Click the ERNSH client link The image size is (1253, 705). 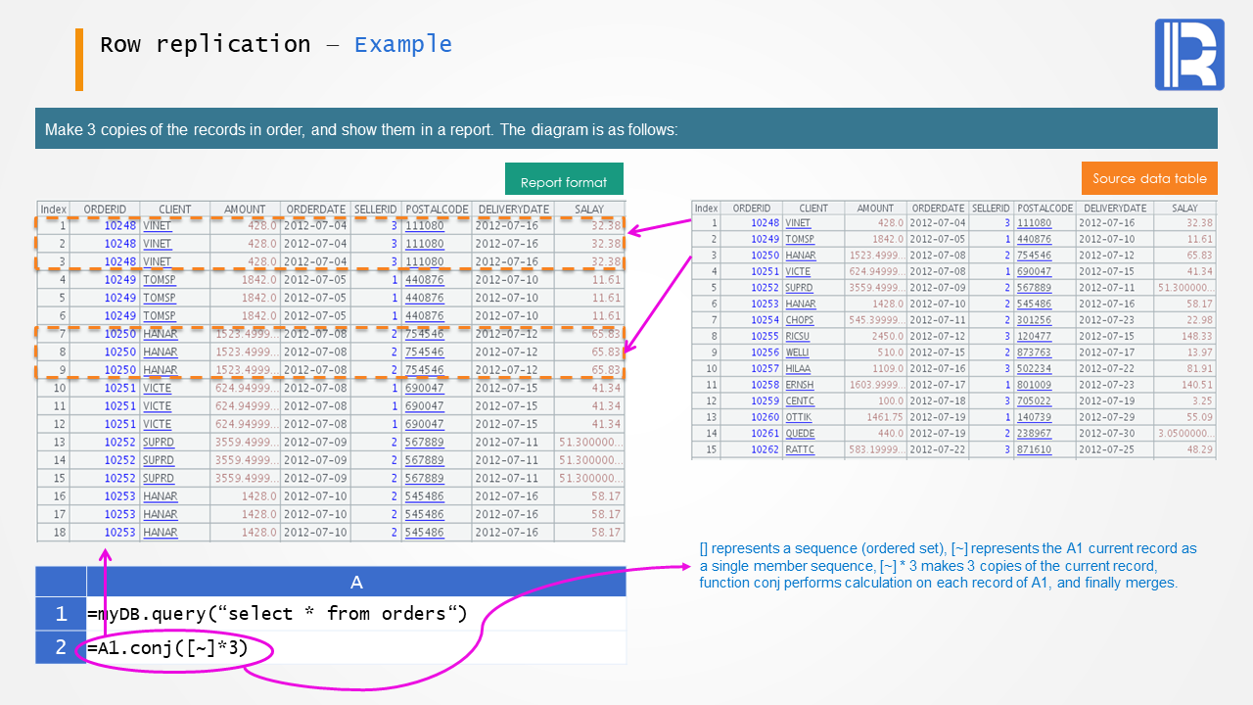tap(799, 385)
